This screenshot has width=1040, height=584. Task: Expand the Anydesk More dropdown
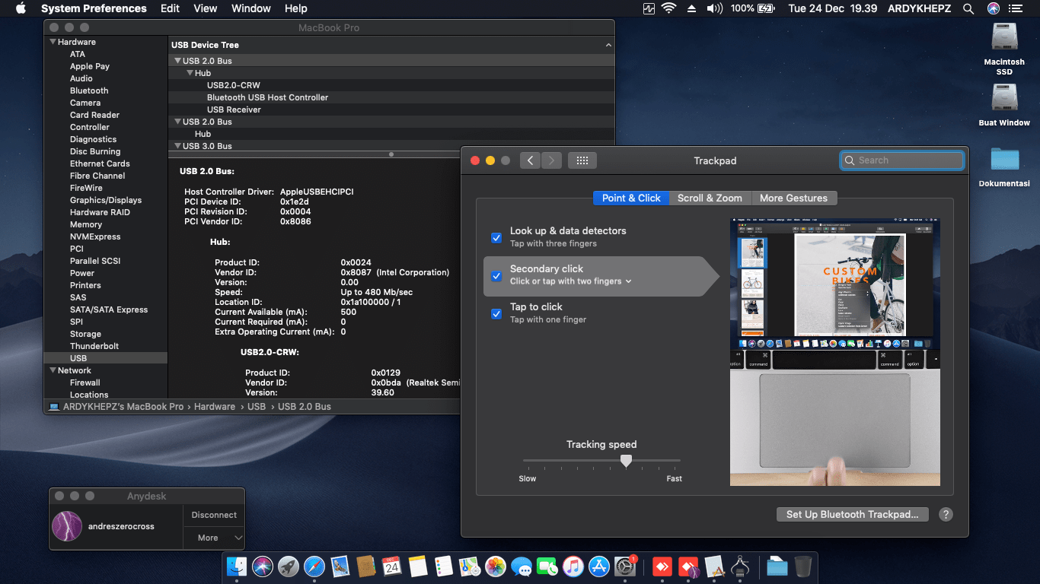point(214,538)
